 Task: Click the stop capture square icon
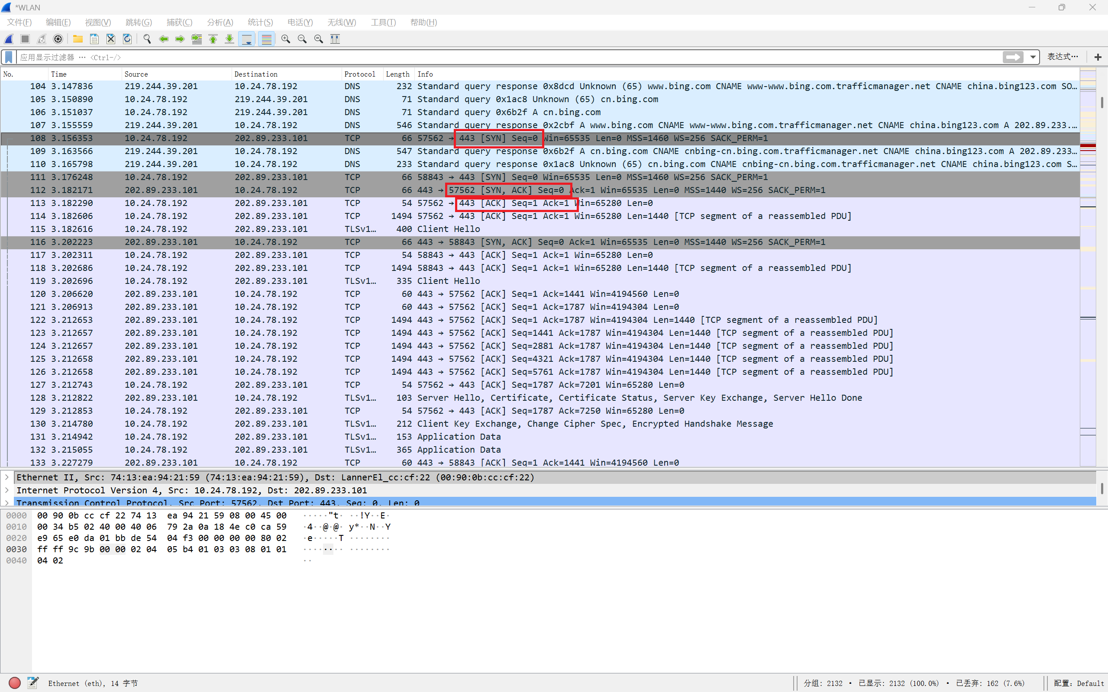pyautogui.click(x=25, y=39)
